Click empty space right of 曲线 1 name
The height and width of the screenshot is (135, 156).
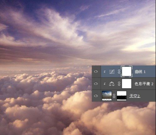click(x=151, y=72)
